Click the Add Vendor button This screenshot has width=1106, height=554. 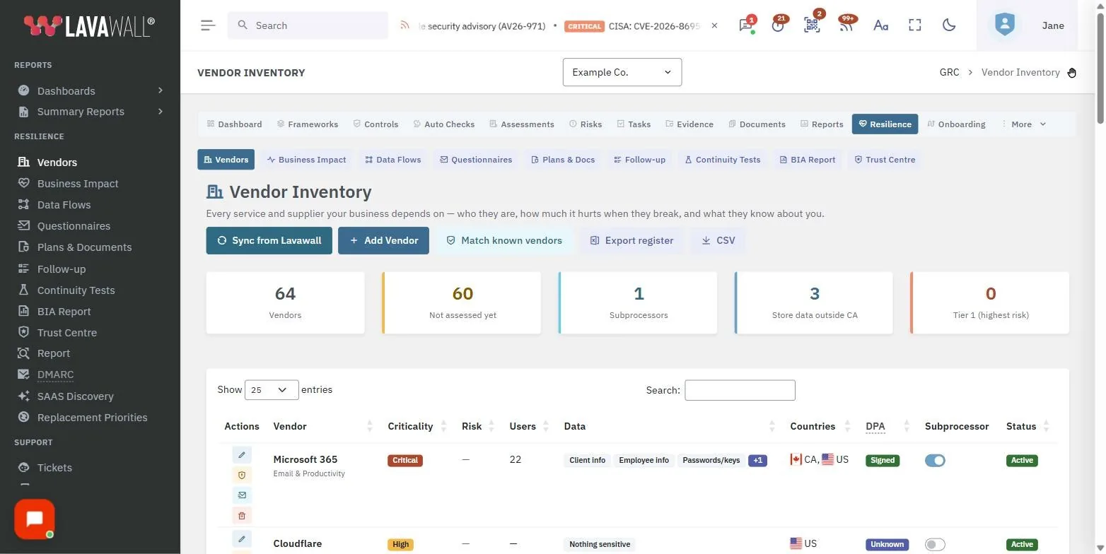(x=383, y=240)
